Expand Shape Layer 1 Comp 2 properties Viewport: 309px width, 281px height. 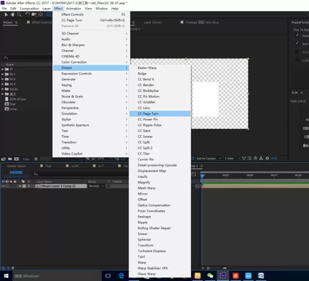point(20,186)
